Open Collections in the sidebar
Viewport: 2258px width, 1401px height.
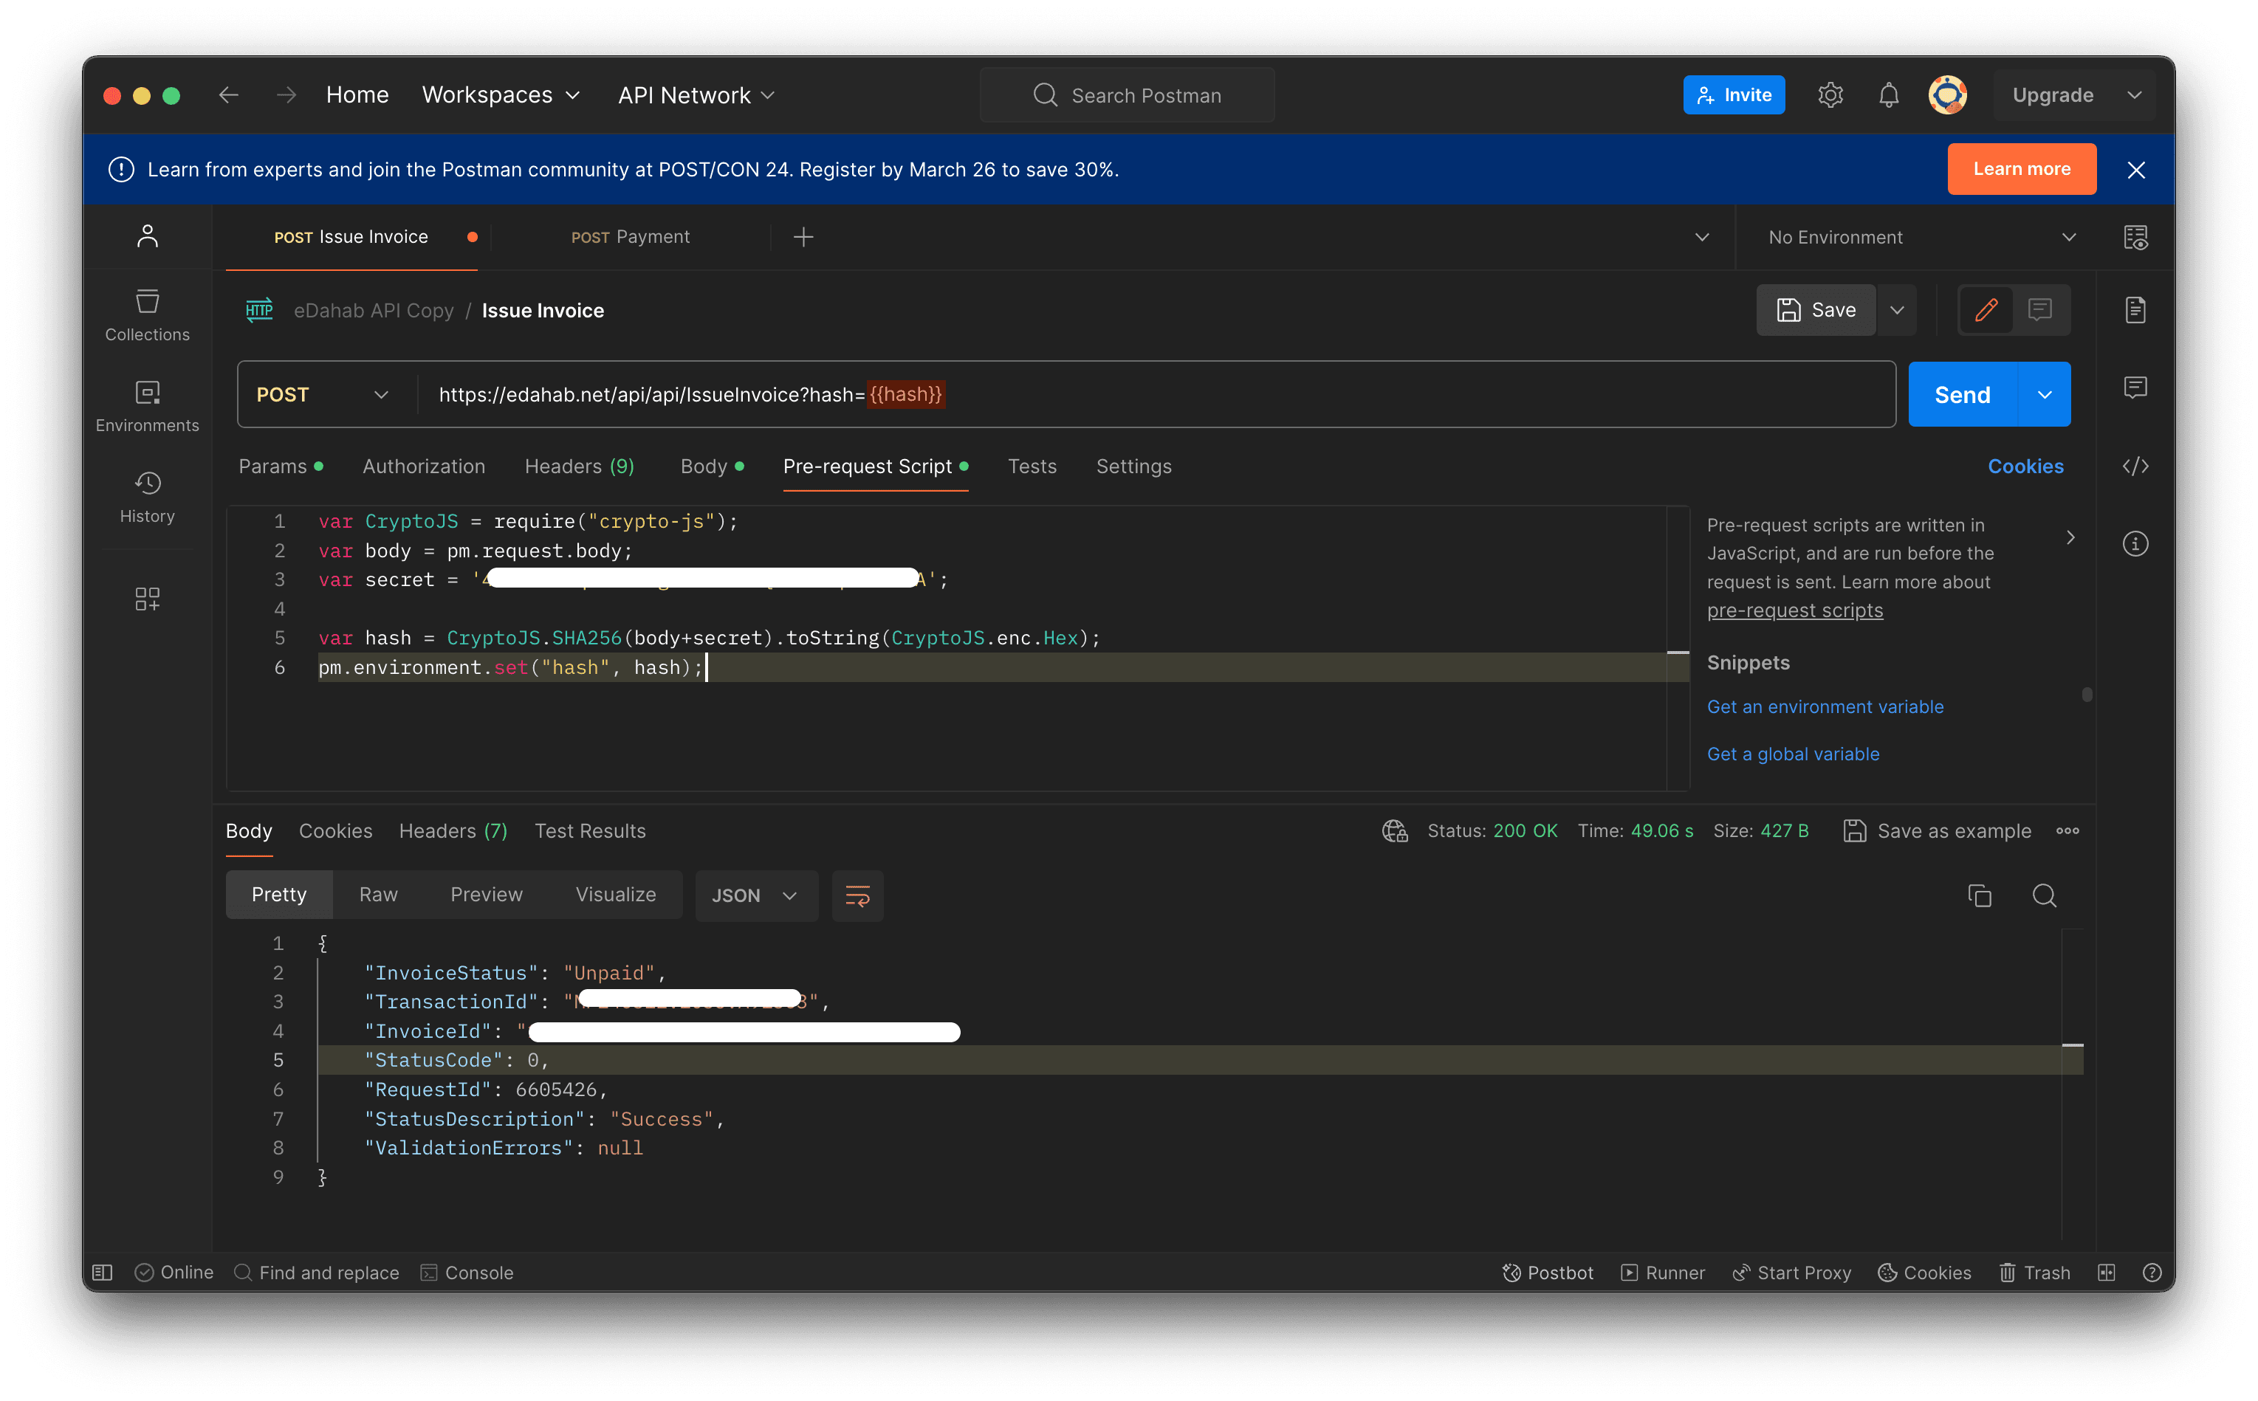coord(148,315)
